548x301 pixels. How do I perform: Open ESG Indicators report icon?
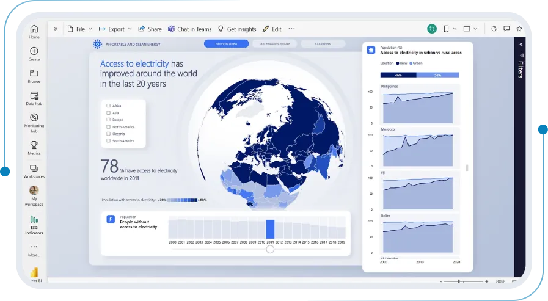pos(34,219)
